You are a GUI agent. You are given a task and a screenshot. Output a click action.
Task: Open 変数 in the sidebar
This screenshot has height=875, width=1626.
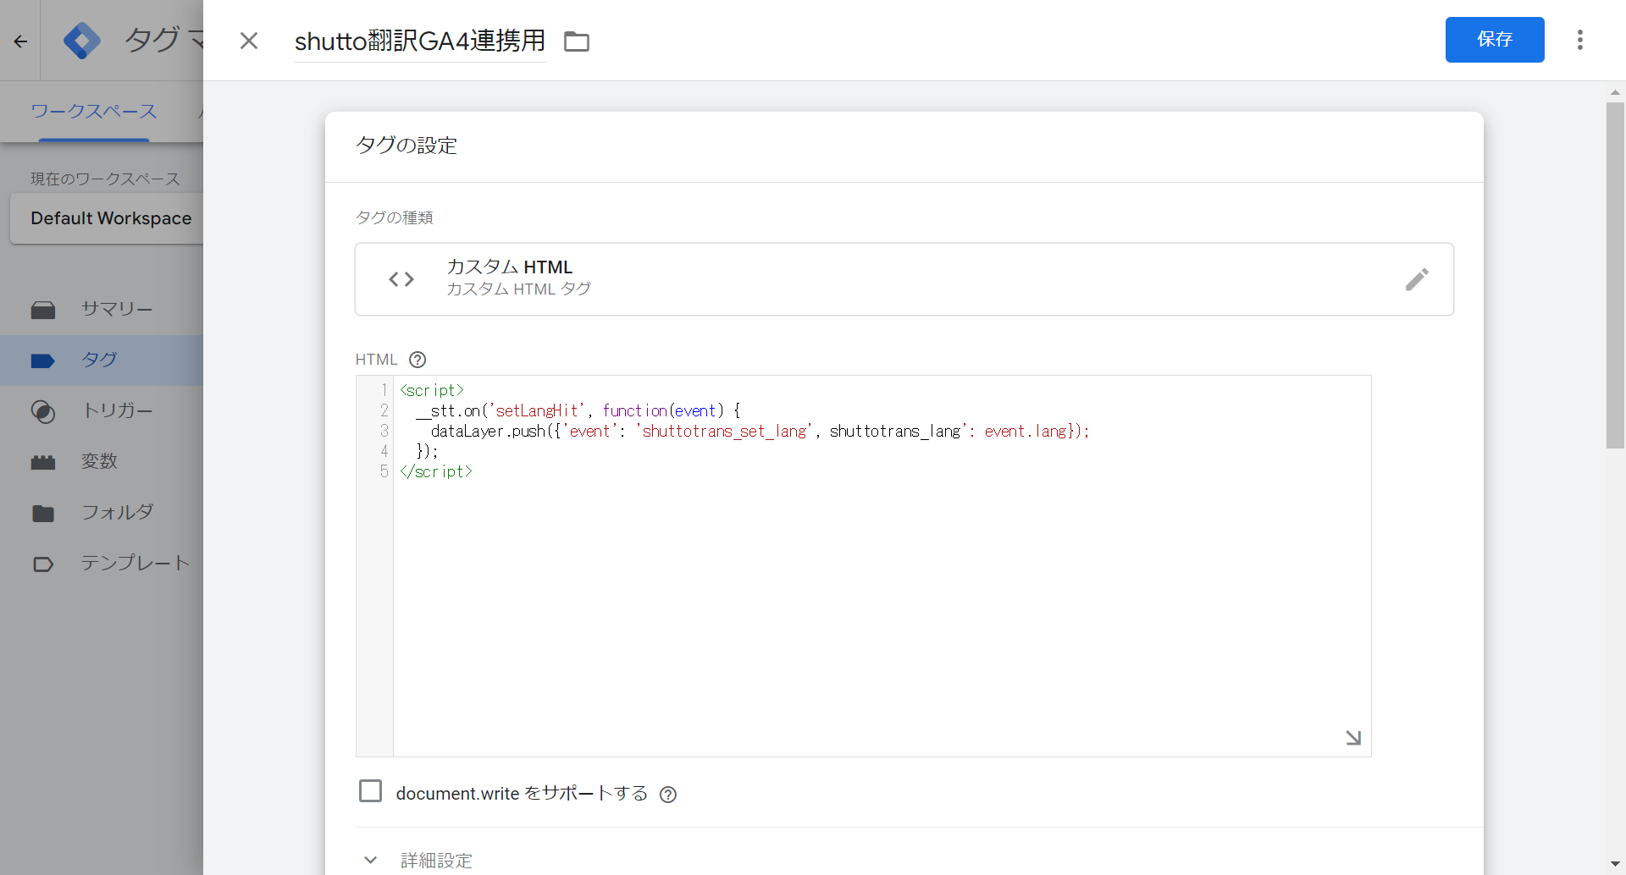tap(102, 461)
